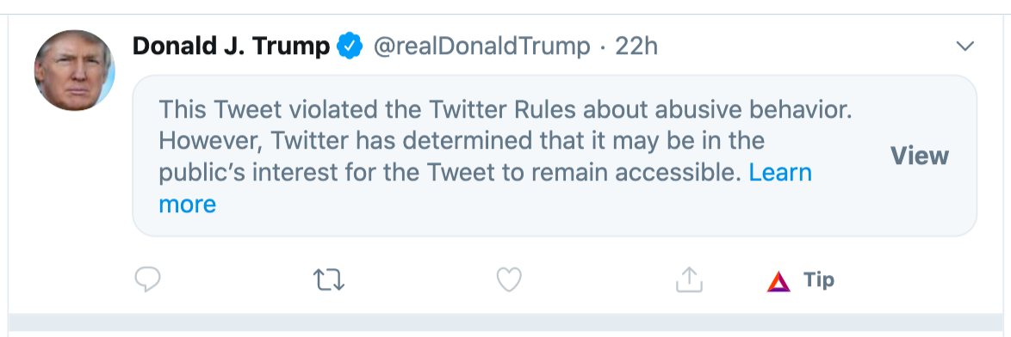The image size is (1011, 337).
Task: Open tweet permalink via 22h timestamp
Action: 636,46
